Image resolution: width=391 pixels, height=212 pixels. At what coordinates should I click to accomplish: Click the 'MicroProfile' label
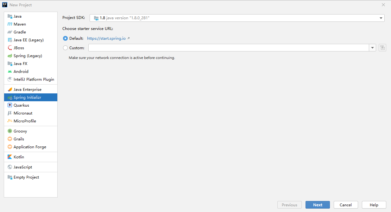click(25, 121)
